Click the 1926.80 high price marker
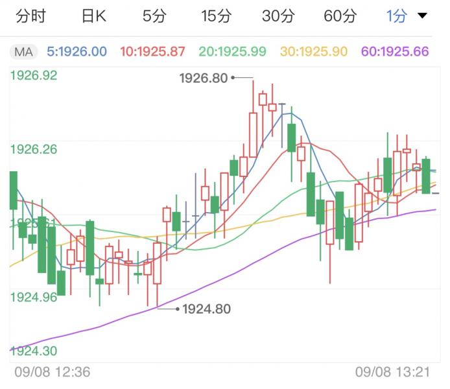The height and width of the screenshot is (389, 450). 204,78
